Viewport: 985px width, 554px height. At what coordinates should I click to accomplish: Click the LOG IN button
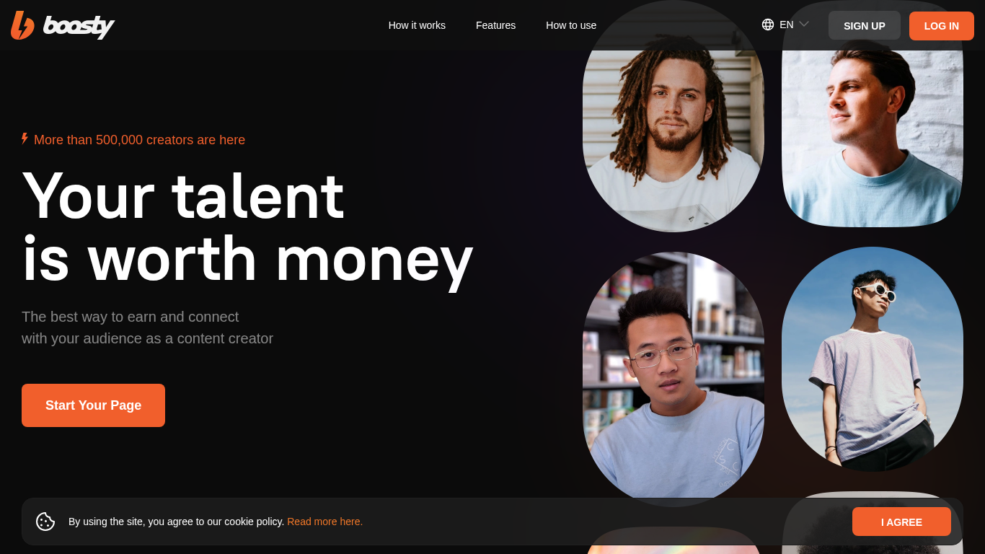pos(941,26)
